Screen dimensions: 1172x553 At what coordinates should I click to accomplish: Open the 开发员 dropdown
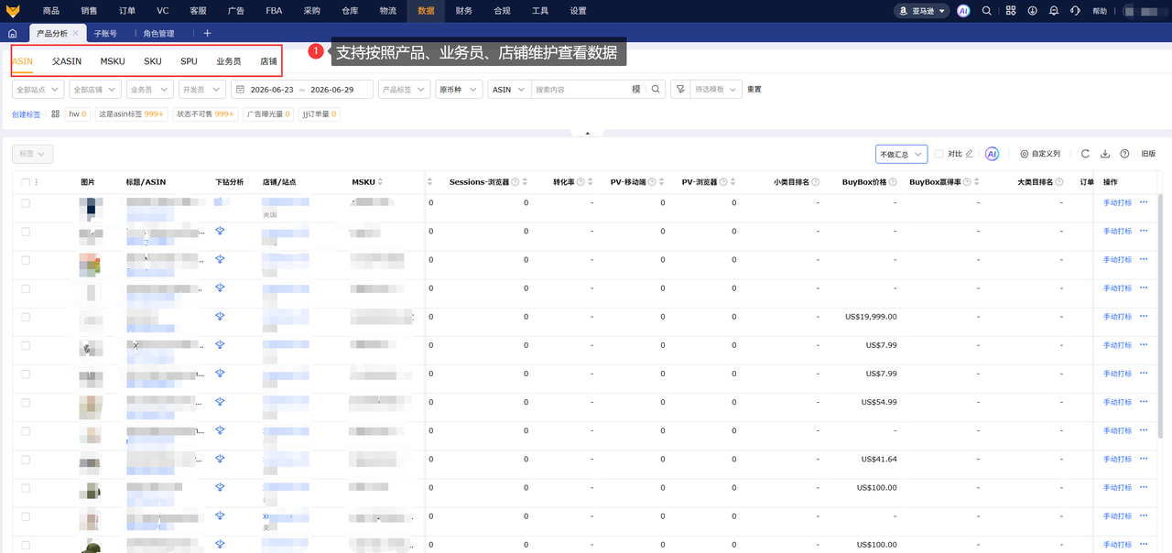[x=203, y=90]
